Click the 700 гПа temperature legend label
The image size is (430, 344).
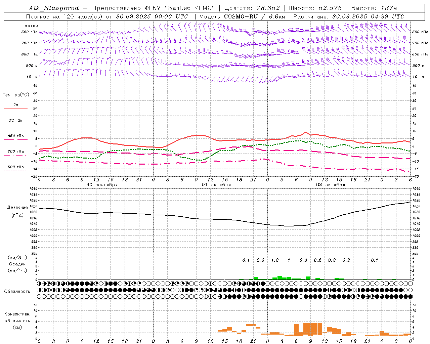16,151
